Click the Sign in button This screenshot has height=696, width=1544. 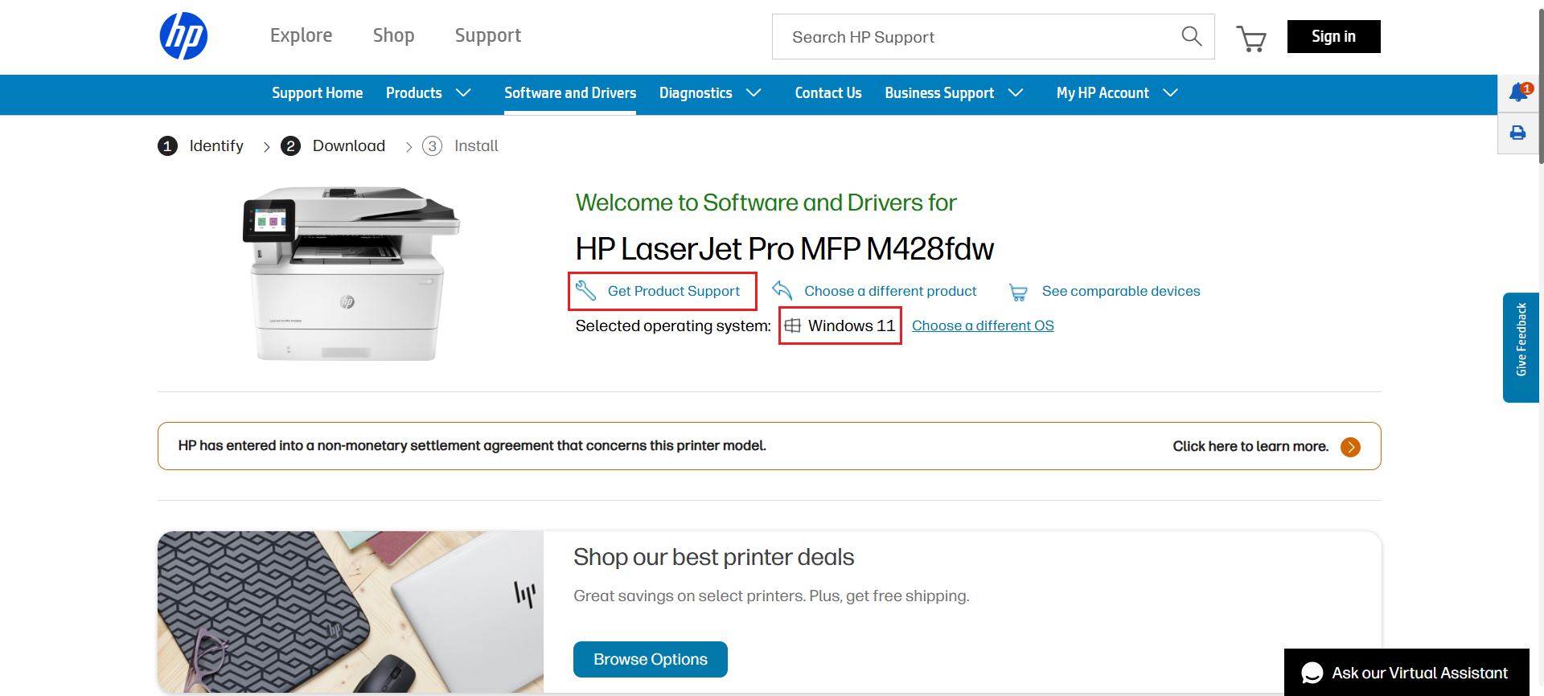(x=1333, y=36)
